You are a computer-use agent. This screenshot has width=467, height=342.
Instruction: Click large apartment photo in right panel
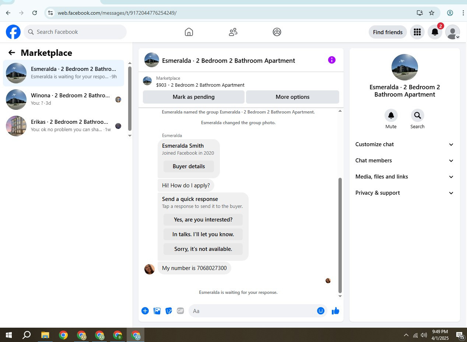(405, 67)
